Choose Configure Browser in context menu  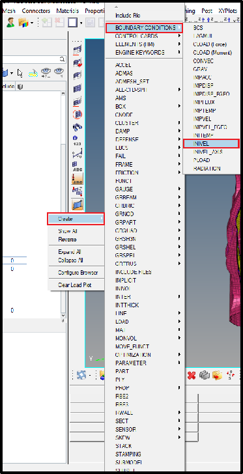78,273
